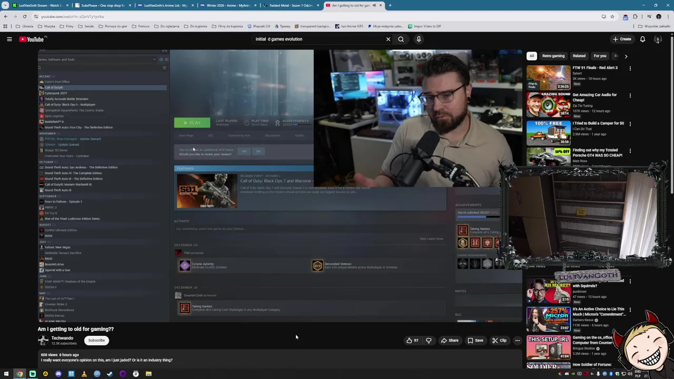The width and height of the screenshot is (674, 379).
Task: Share the video
Action: 449,341
